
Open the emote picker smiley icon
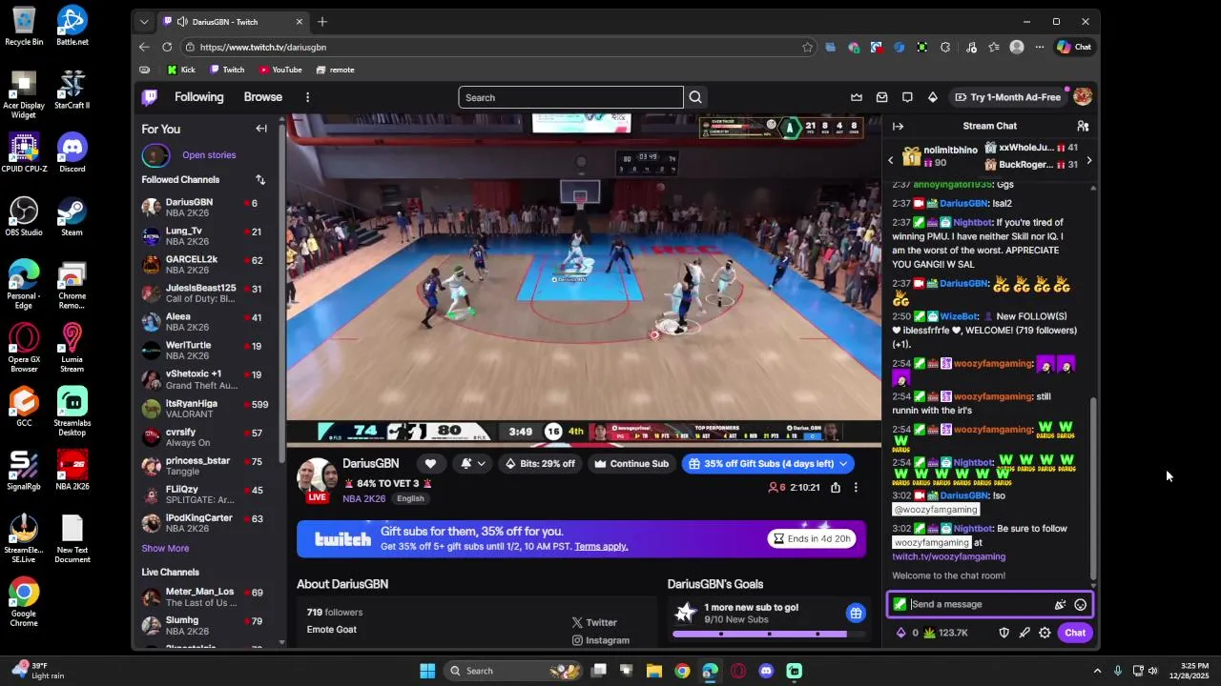pyautogui.click(x=1080, y=604)
